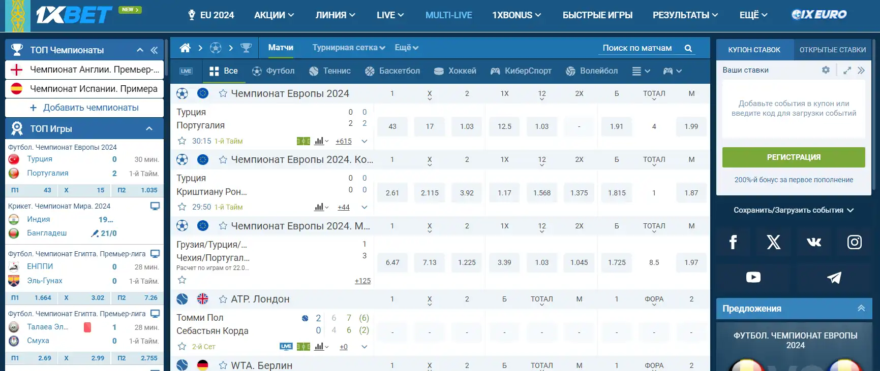The width and height of the screenshot is (880, 371).
Task: Open the LIVE dropdown in top navigation
Action: [x=390, y=15]
